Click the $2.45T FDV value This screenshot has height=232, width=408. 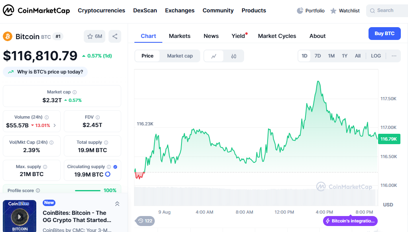tap(93, 125)
